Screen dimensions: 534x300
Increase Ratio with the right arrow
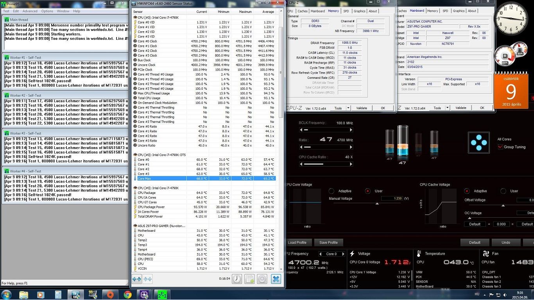point(351,147)
